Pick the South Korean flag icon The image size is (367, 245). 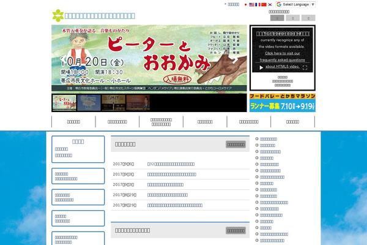270,5
